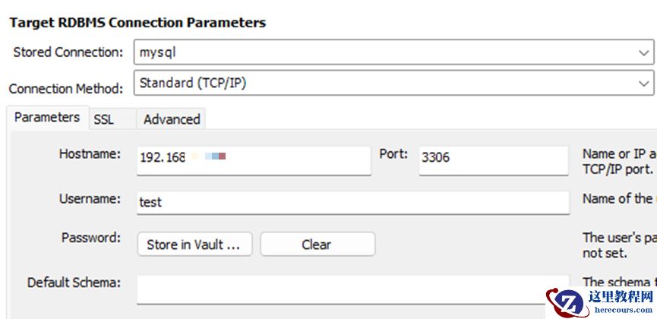Click the Port label
The width and height of the screenshot is (657, 319).
(393, 154)
